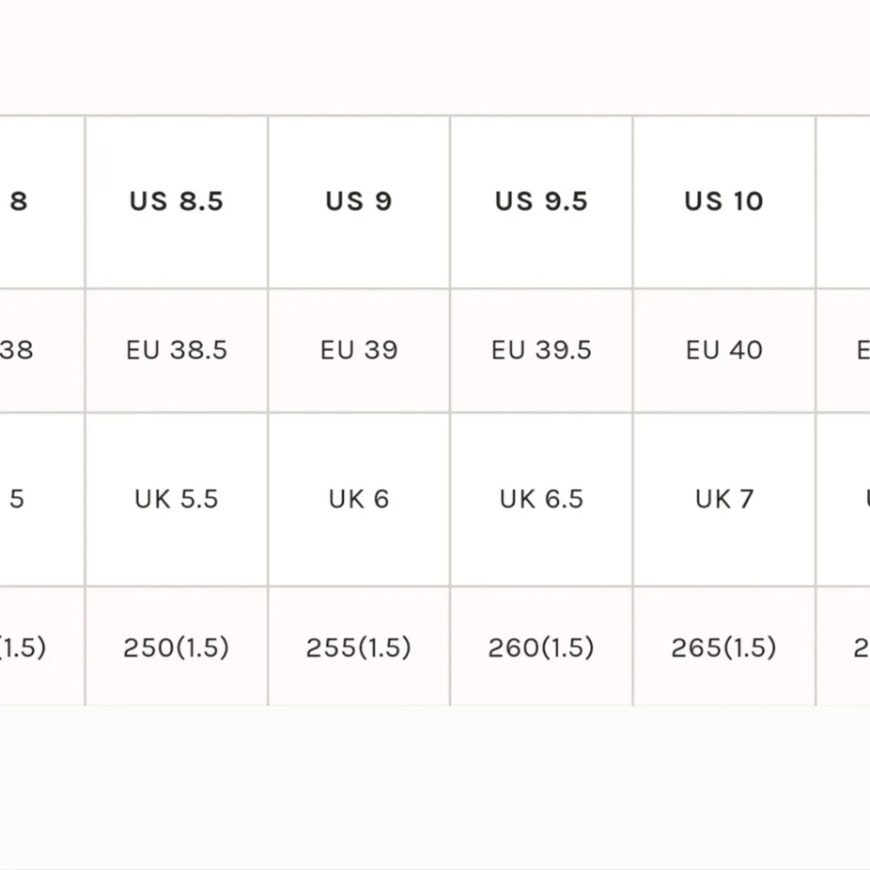
Task: Click the 260(1.5) measurement cell
Action: [541, 647]
